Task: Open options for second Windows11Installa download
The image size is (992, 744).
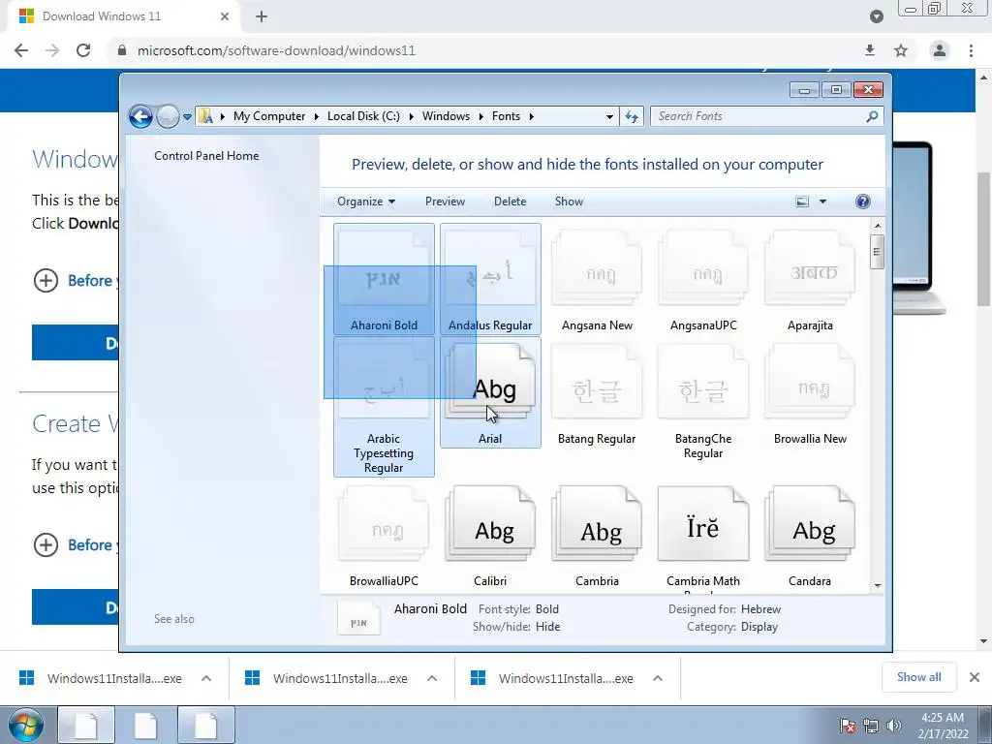Action: point(432,678)
